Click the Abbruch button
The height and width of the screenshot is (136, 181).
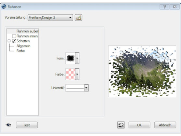165,125
